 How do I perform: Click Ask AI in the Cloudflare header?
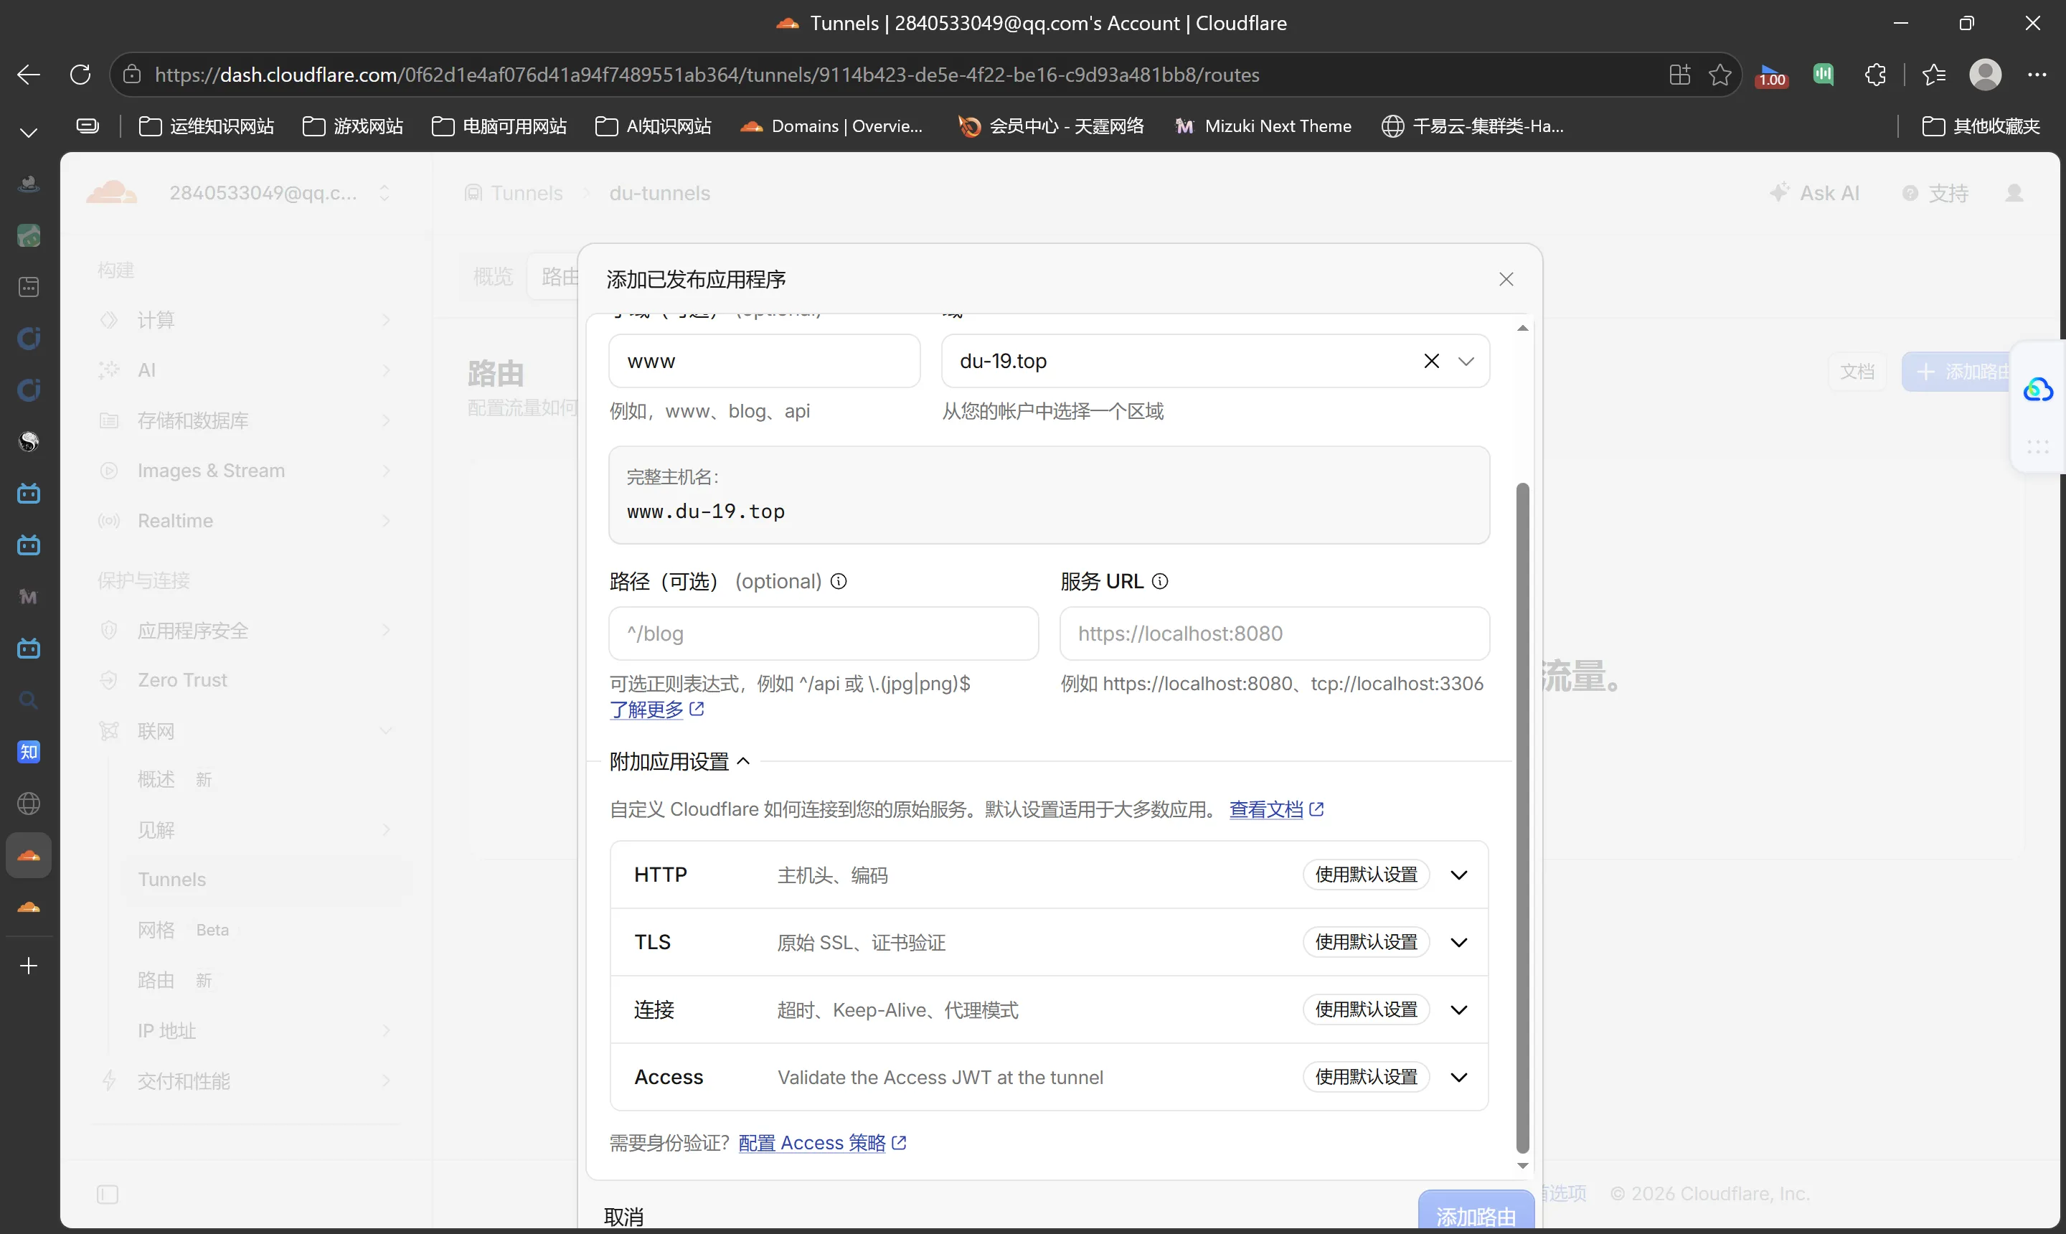(x=1815, y=193)
